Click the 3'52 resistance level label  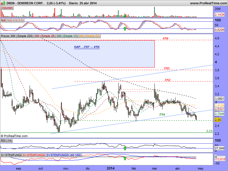click(x=167, y=80)
